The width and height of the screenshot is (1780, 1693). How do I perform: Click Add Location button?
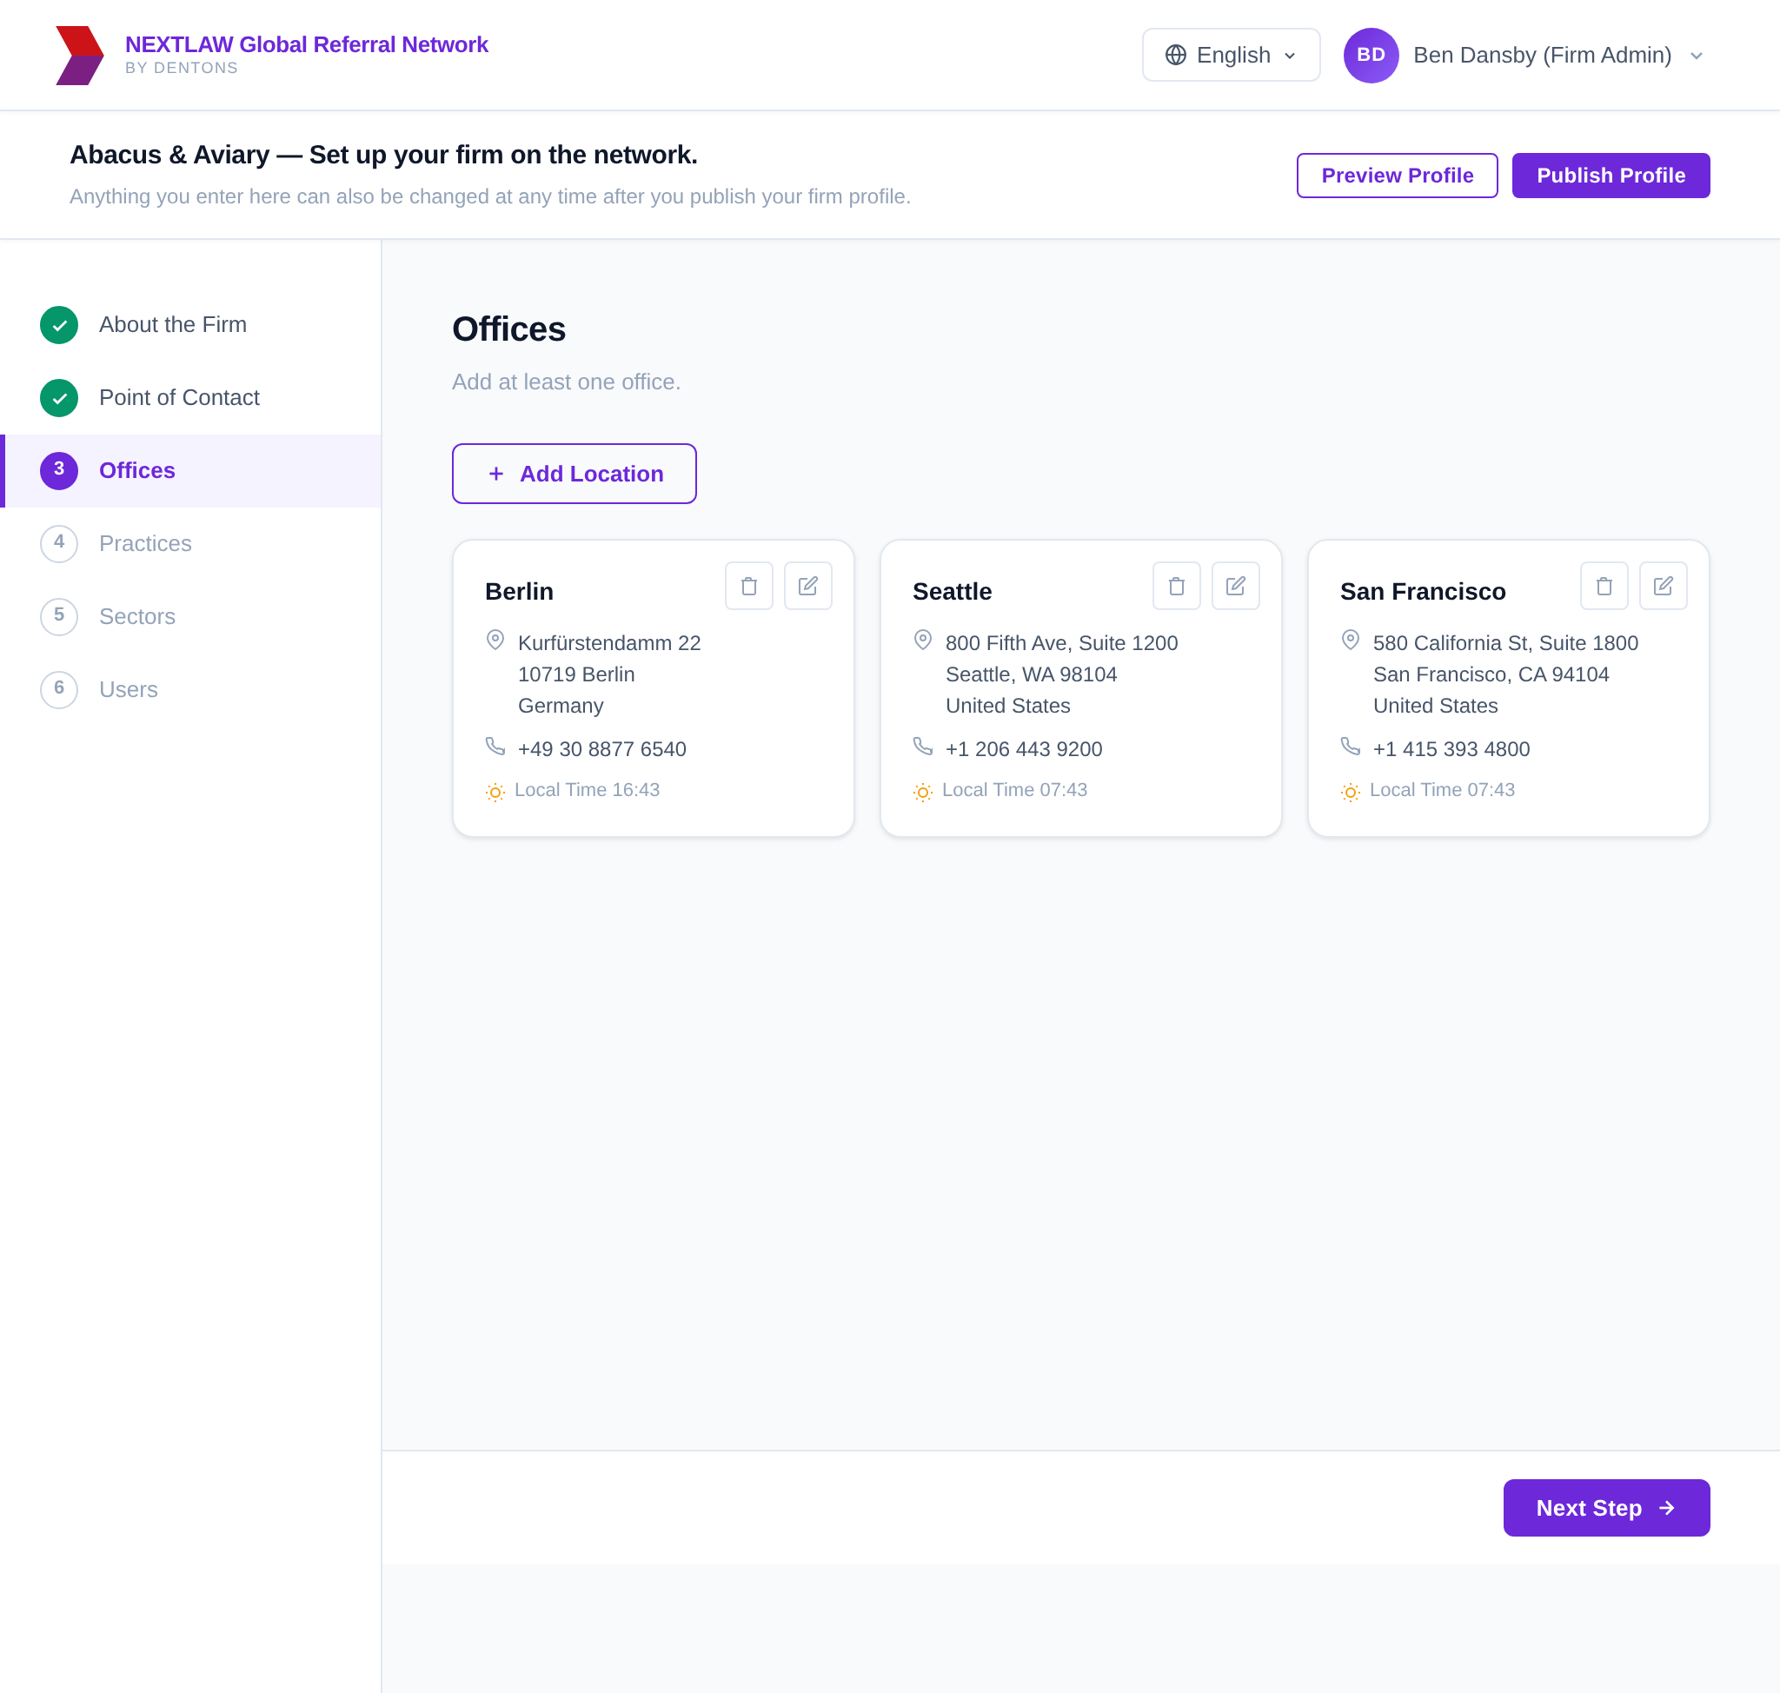(x=575, y=474)
